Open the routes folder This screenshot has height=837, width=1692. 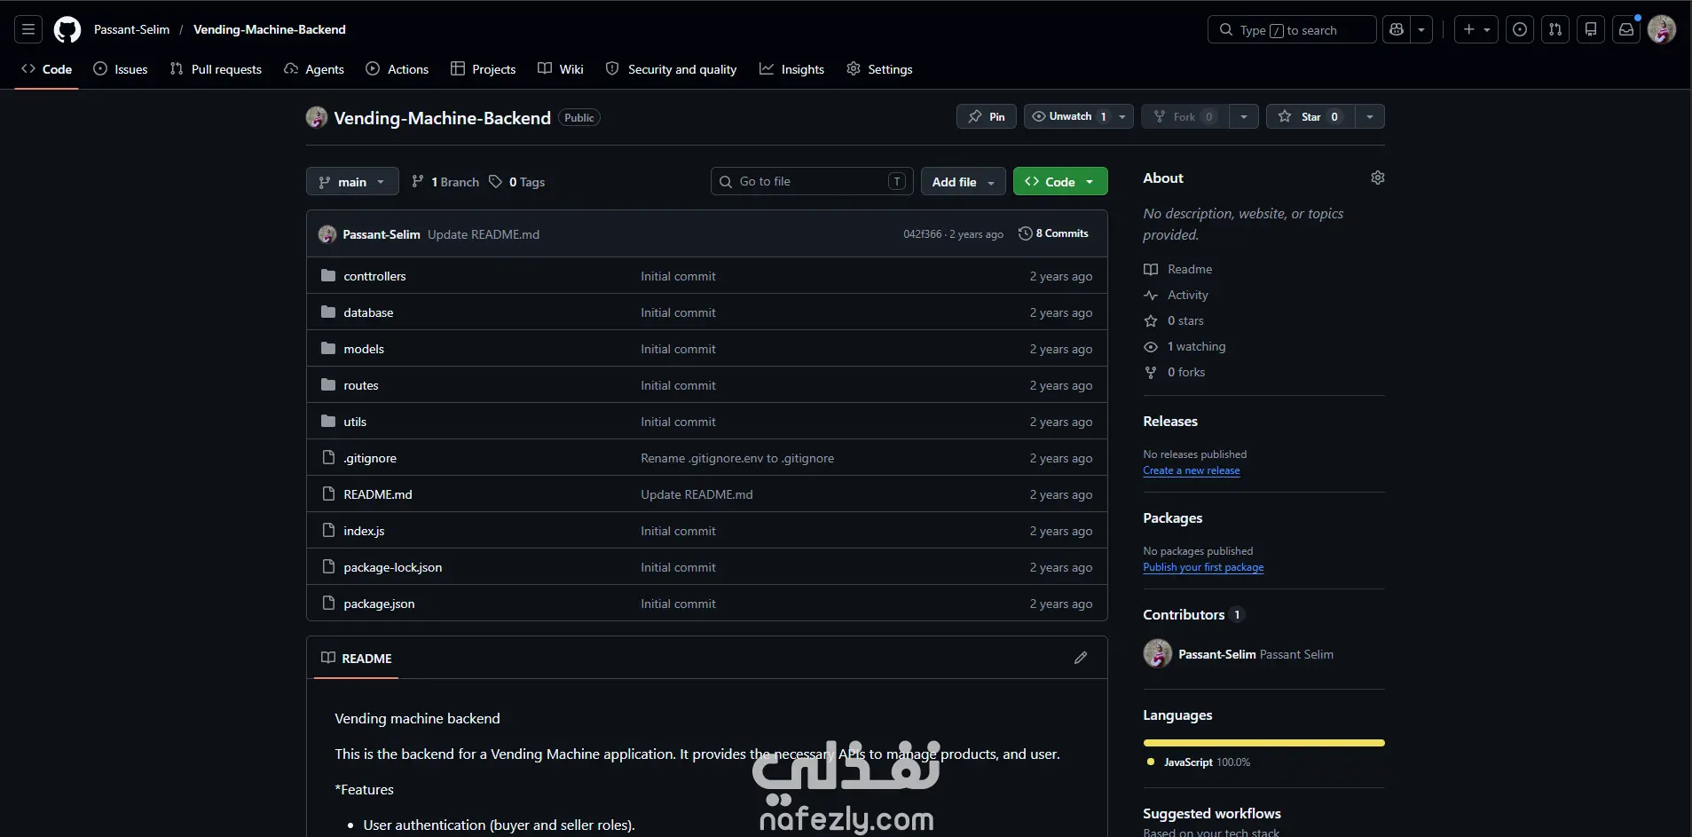[361, 385]
